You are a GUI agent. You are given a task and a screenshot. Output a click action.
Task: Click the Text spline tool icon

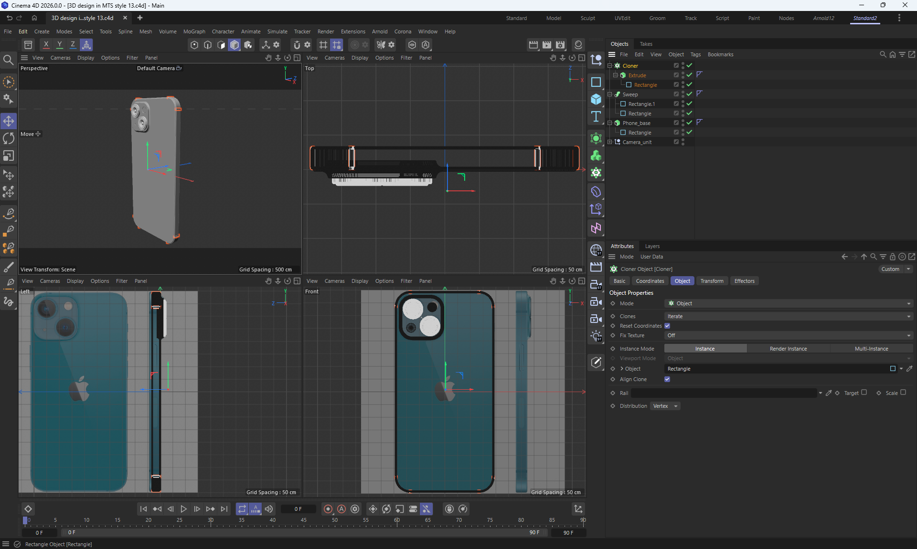pyautogui.click(x=596, y=117)
